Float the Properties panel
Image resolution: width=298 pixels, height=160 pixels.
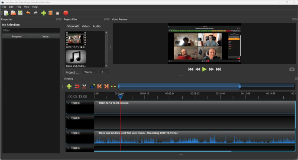(x=57, y=19)
